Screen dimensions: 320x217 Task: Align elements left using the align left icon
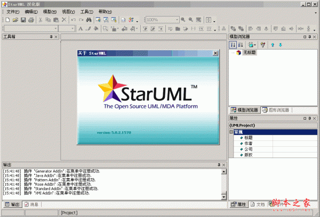coord(251,29)
